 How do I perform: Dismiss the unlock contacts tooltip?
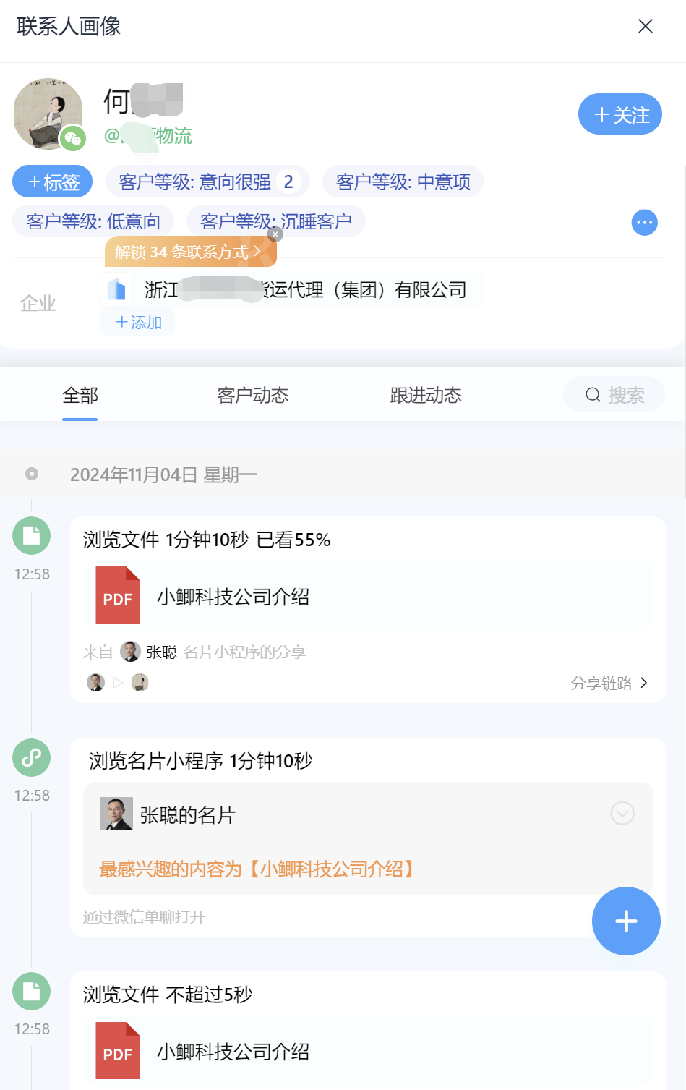(x=275, y=234)
